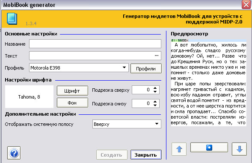Image resolution: width=252 pixels, height=163 pixels.
Task: Click the Создать button
Action: 112,154
